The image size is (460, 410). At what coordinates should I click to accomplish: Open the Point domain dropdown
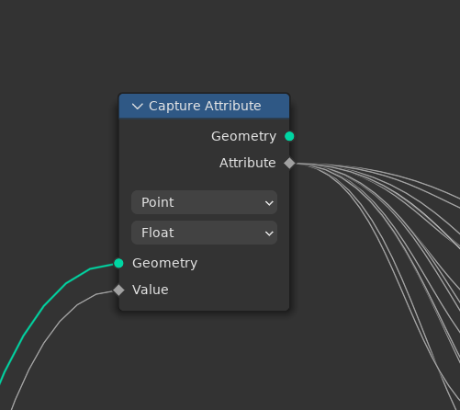click(x=204, y=202)
